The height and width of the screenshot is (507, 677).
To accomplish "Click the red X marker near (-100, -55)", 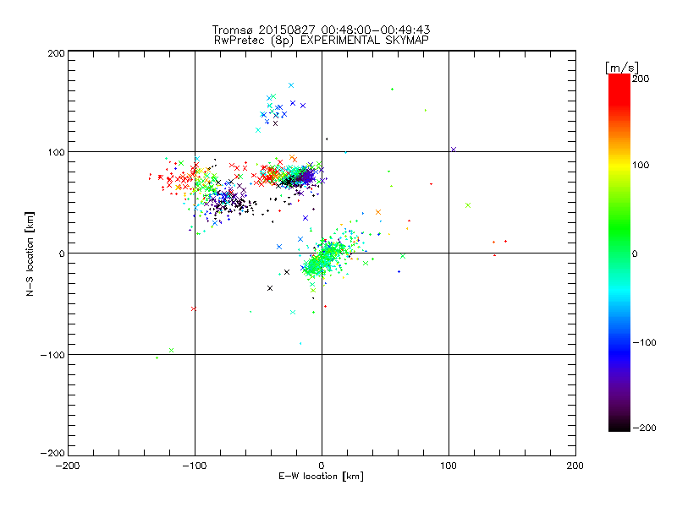I will pyautogui.click(x=194, y=308).
